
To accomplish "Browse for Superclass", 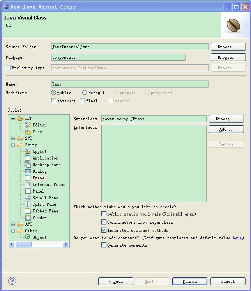I will coord(226,119).
